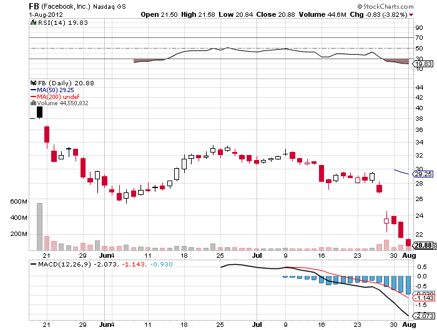Click the Open 21.50 value
437x330 pixels.
tap(159, 14)
